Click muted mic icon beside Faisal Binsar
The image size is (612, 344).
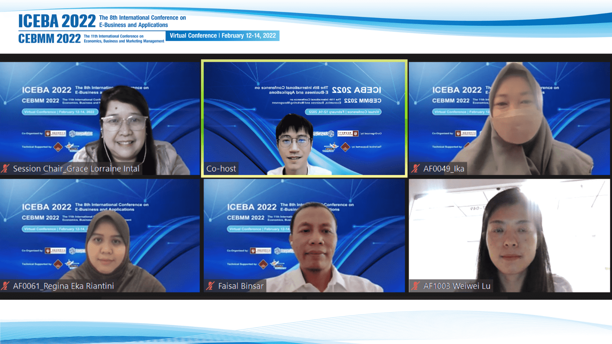point(210,286)
